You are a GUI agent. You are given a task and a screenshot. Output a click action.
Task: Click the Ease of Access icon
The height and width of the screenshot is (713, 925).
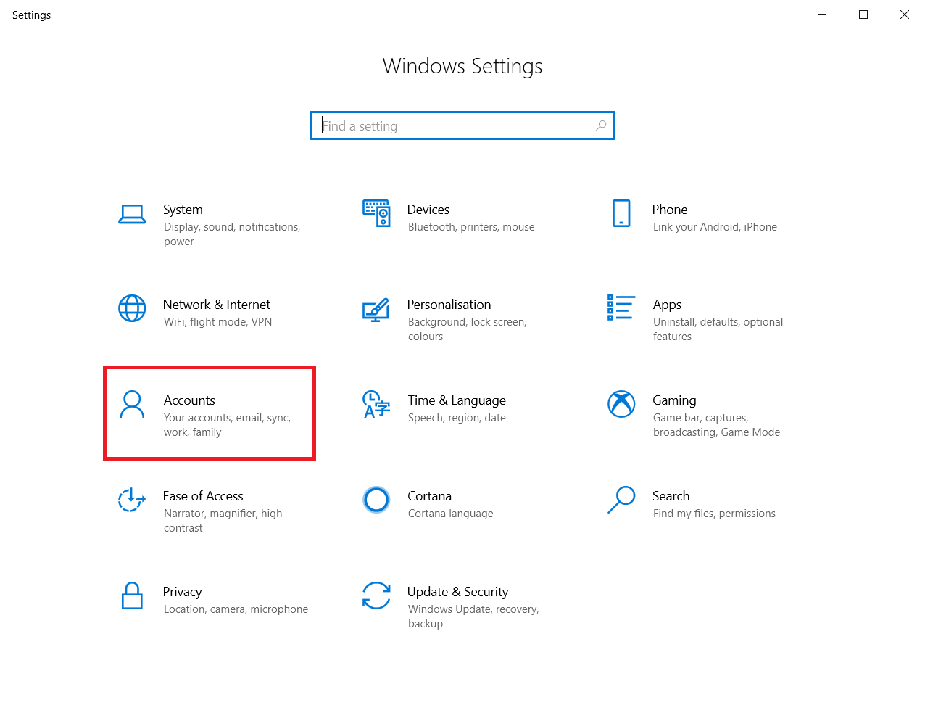point(132,500)
